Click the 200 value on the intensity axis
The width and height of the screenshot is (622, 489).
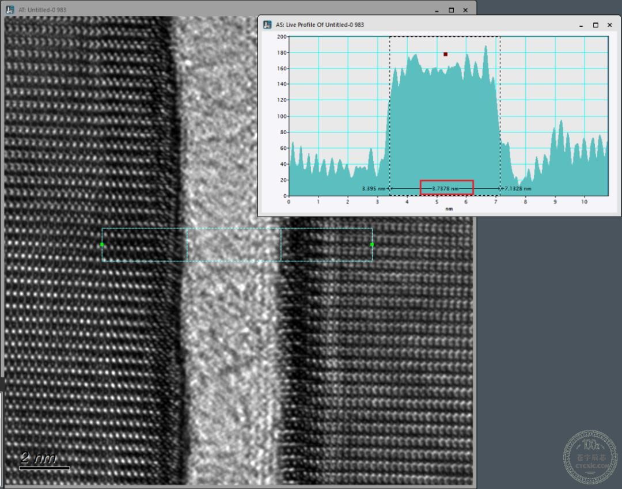(x=282, y=36)
